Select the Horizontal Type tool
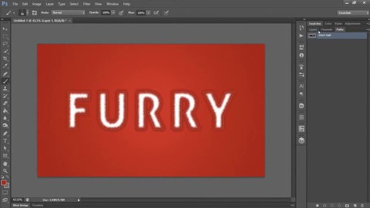The height and width of the screenshot is (208, 370). 5,141
